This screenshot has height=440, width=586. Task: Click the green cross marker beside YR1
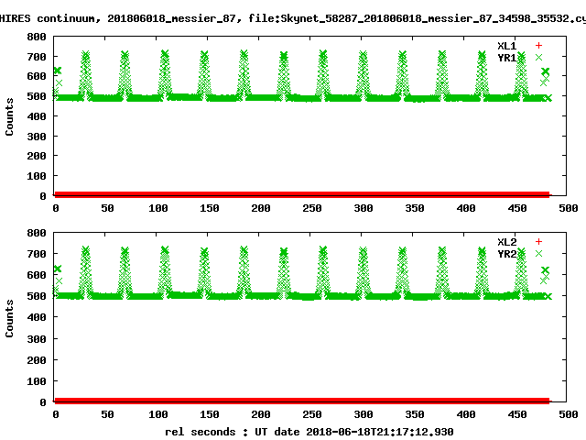[x=538, y=57]
